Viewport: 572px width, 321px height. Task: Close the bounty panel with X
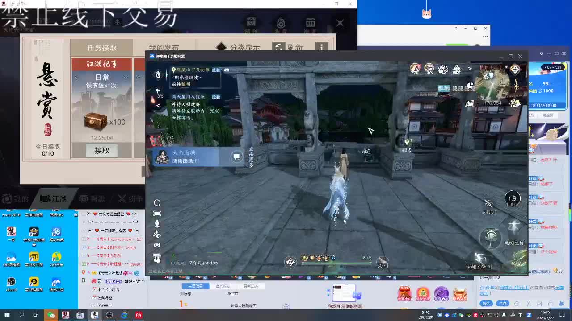(x=340, y=23)
